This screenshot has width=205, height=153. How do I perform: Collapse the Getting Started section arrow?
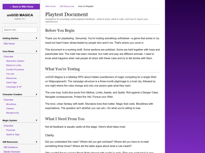tap(36, 38)
